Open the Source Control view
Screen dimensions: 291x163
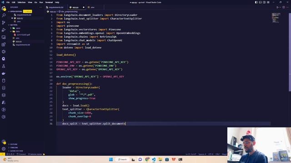click(x=4, y=23)
